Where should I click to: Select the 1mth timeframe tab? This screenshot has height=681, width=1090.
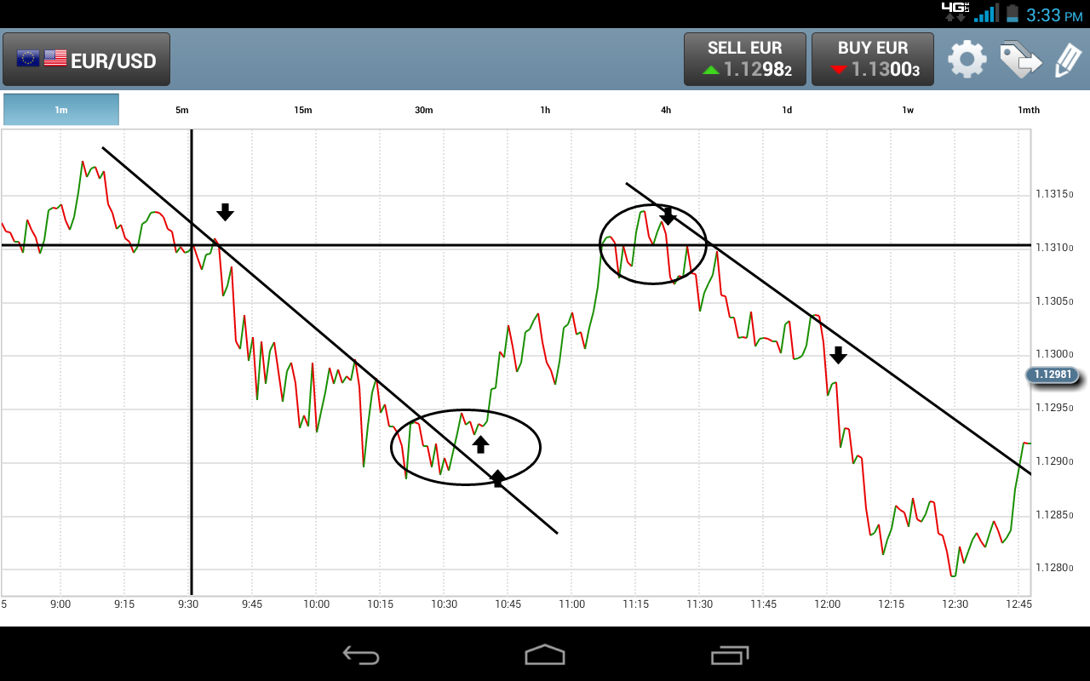tap(1029, 110)
